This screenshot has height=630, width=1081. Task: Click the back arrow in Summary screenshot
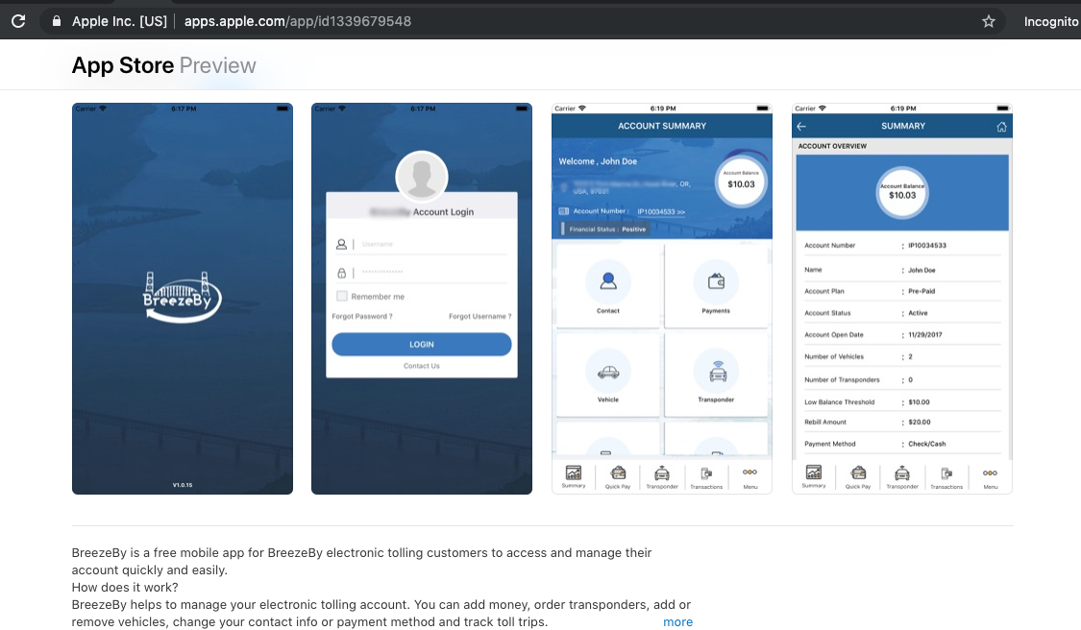(801, 127)
